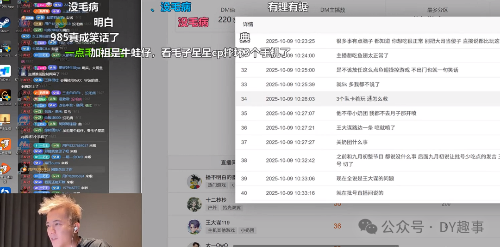This screenshot has height=247, width=500.
Task: Click 关注 beside 澄澈沿: 没毛病
Action: [27, 99]
